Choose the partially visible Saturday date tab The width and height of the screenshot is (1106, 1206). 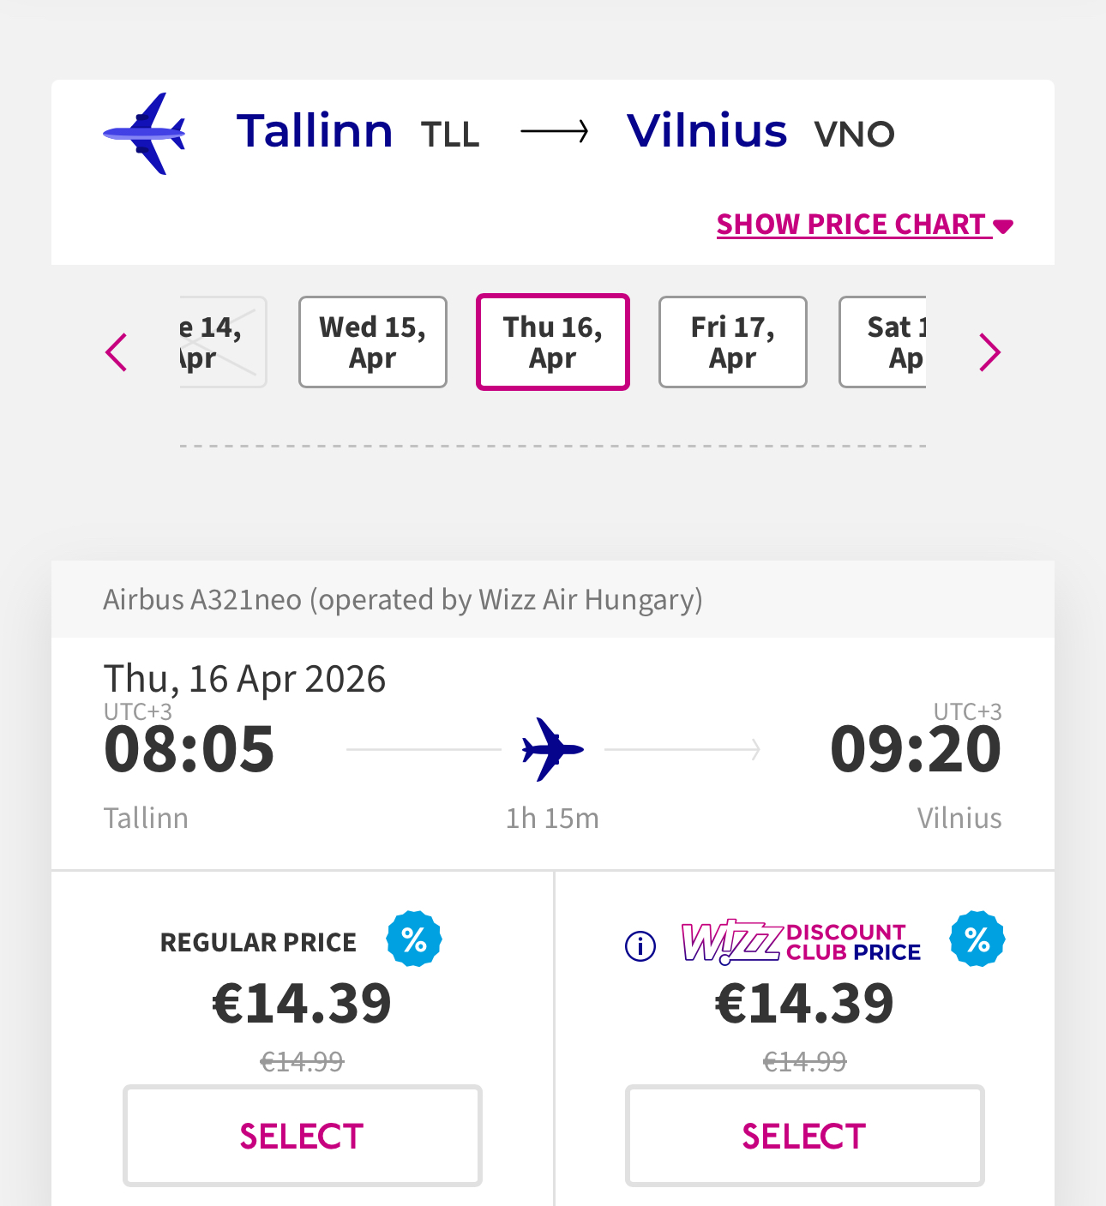(x=885, y=342)
